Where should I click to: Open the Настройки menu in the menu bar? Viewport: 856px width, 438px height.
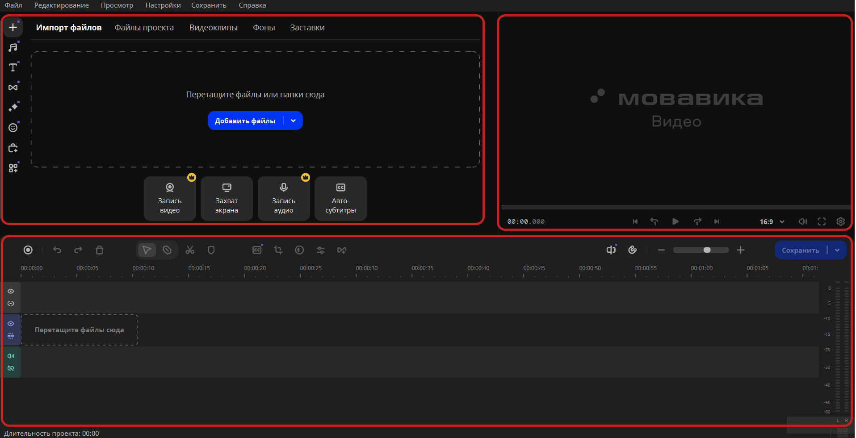pos(163,5)
